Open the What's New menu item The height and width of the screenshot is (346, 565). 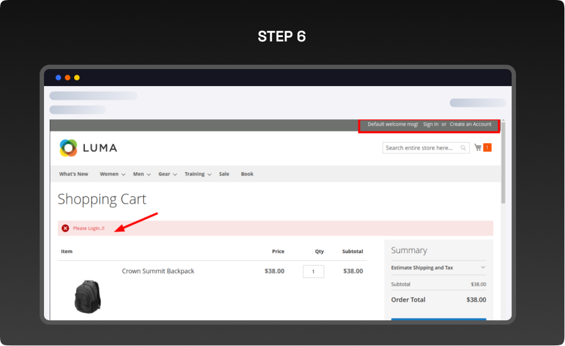pyautogui.click(x=74, y=174)
